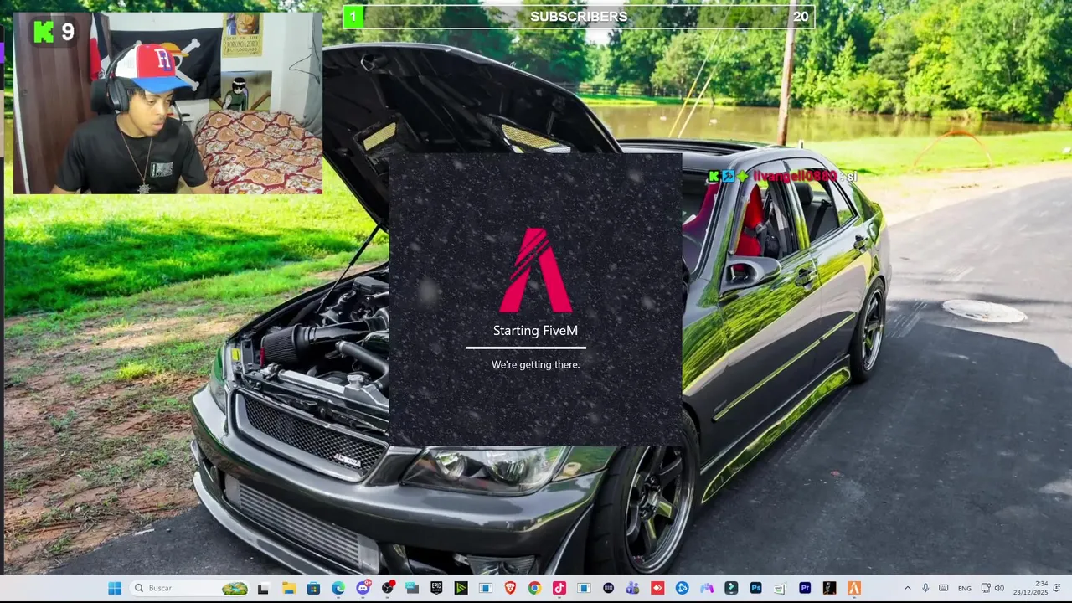Open Photoshop from the taskbar

point(755,588)
